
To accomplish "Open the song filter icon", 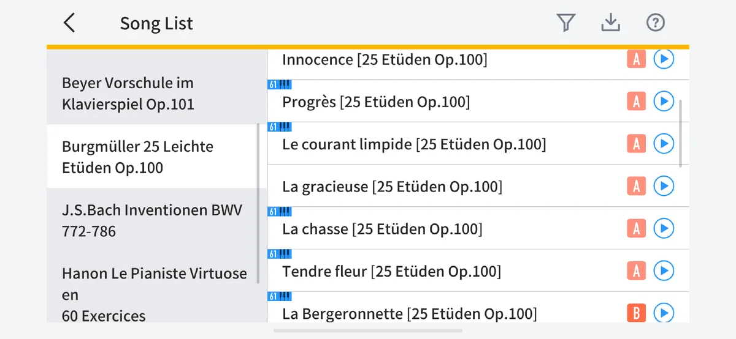I will [565, 23].
